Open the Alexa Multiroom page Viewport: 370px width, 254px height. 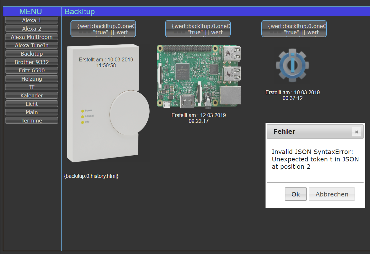pyautogui.click(x=31, y=37)
